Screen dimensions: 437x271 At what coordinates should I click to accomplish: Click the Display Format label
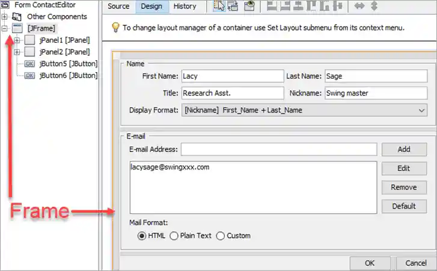[154, 111]
